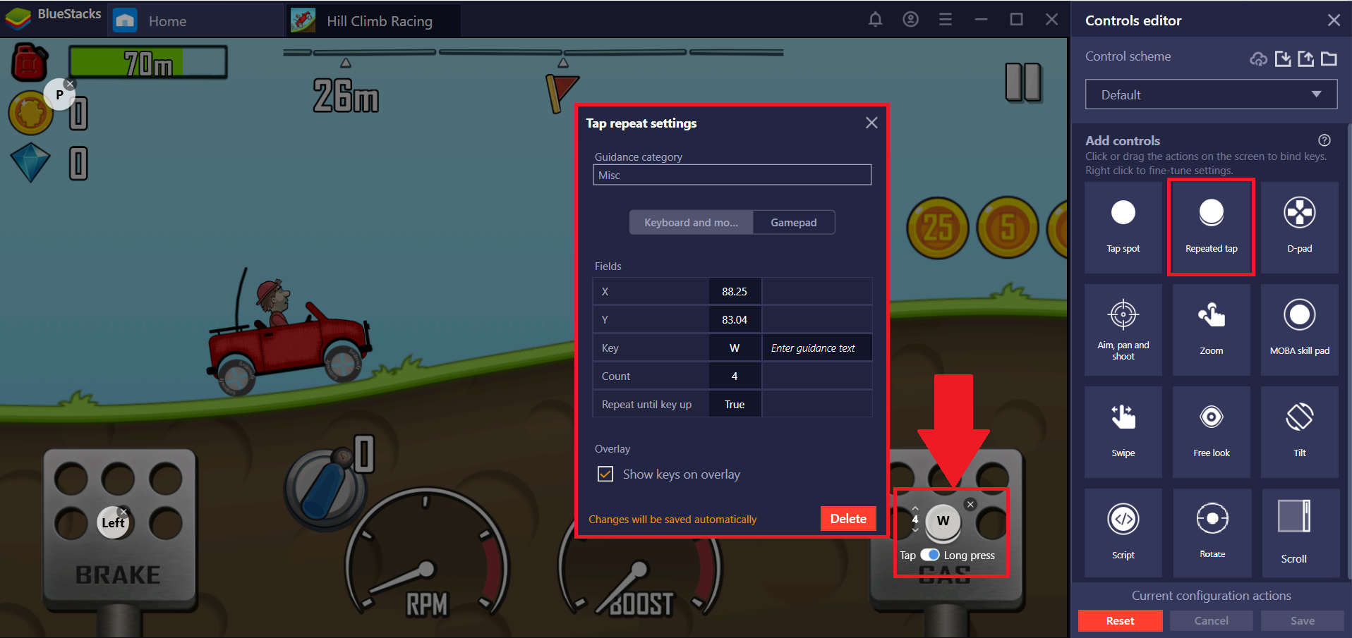Reset the current configuration
The image size is (1352, 638).
[x=1120, y=620]
